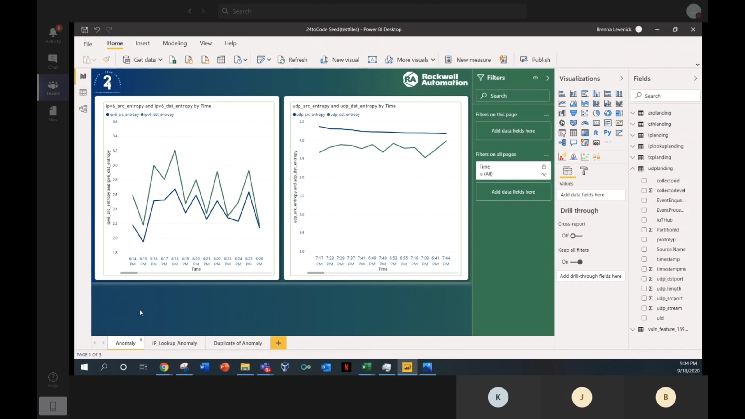Click the Publish button
This screenshot has height=419, width=745.
535,60
